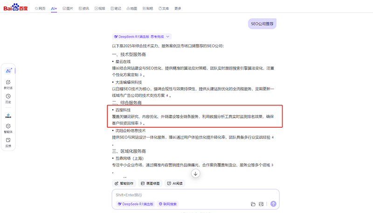Screen dimensions: 373x213
Task: Click citation 3 after 服务业等多个领域
Action: click(272, 165)
